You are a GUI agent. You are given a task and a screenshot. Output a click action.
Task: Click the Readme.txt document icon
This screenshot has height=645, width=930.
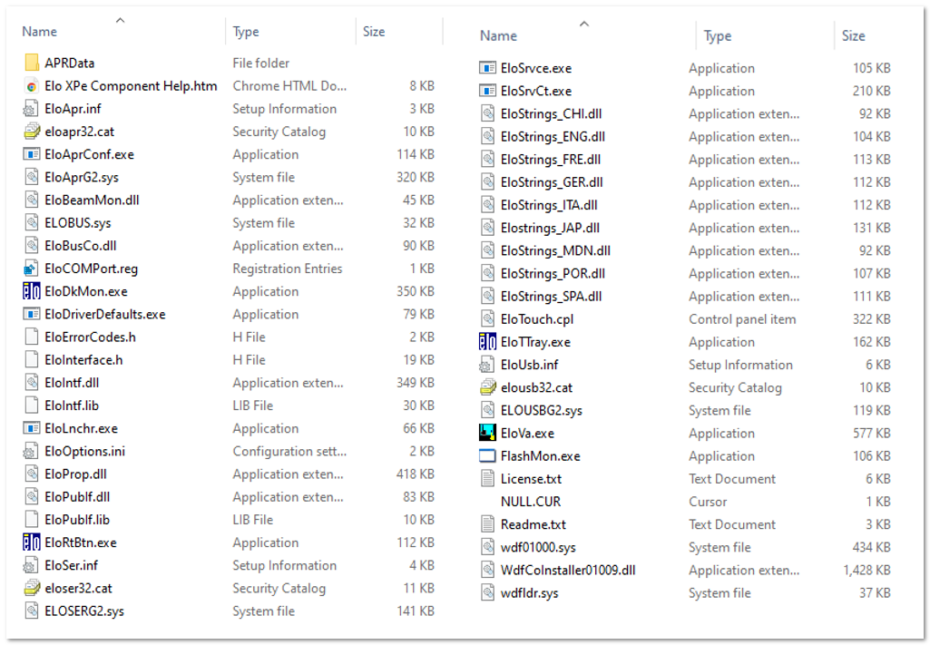click(487, 524)
